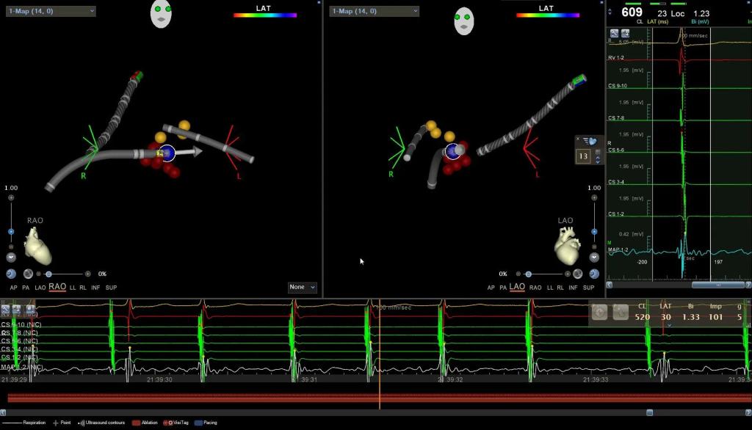This screenshot has height=430, width=752.
Task: Click the LAO heart model icon in right view
Action: (568, 247)
